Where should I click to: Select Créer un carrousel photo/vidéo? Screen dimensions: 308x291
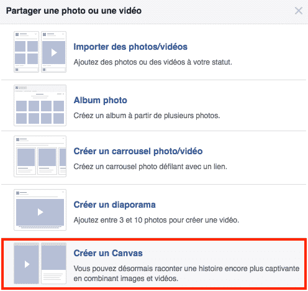[138, 151]
